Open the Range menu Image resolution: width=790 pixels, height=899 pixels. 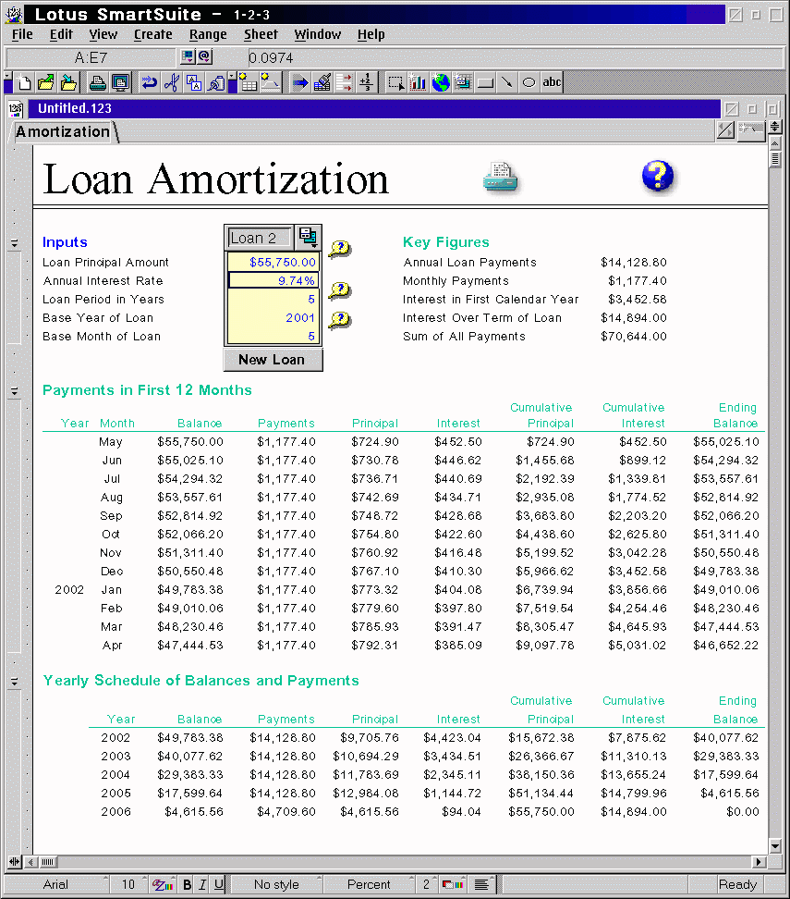208,34
